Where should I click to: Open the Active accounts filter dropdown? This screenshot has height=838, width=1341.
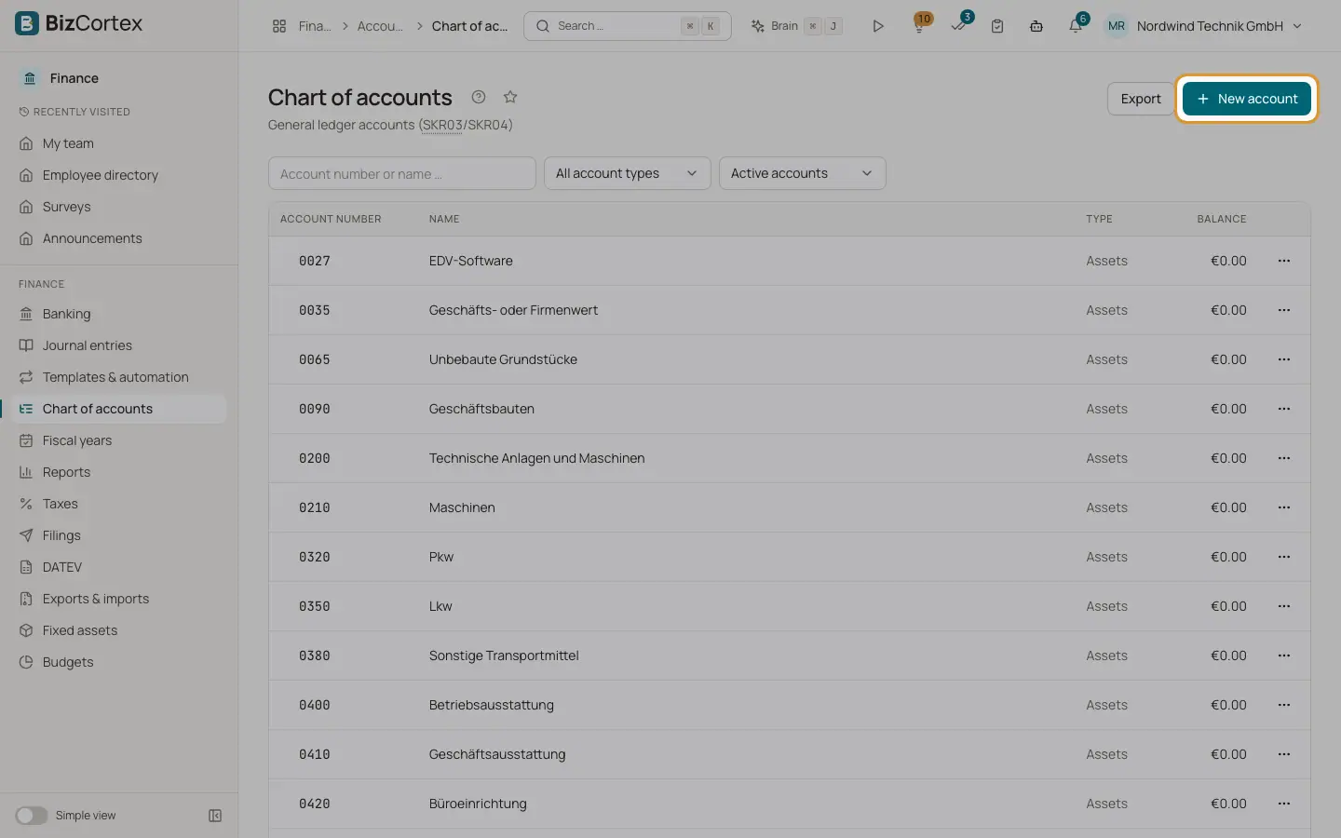point(803,173)
